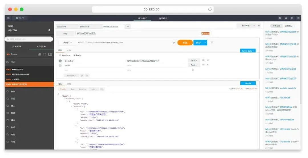Enable the token parameter checkbox
This screenshot has height=158, width=308.
[x=60, y=65]
